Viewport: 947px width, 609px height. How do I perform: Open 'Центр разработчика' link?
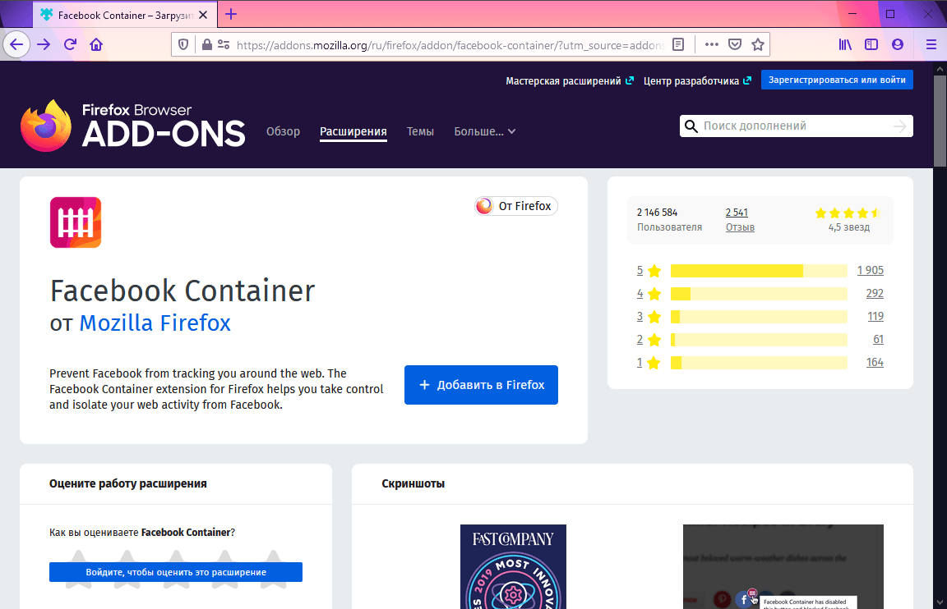[x=697, y=80]
